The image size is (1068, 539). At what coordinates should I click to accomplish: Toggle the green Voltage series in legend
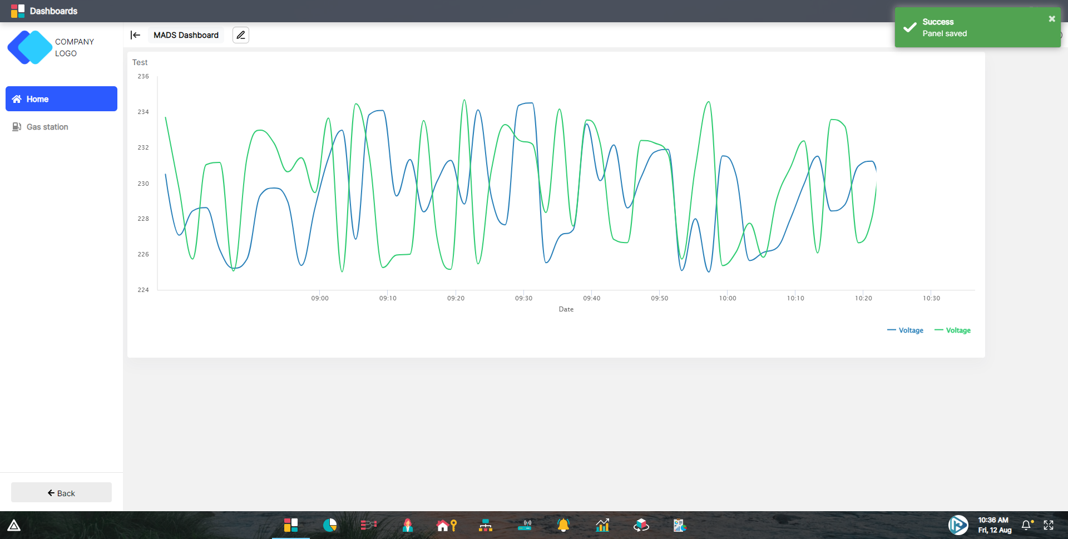coord(952,330)
